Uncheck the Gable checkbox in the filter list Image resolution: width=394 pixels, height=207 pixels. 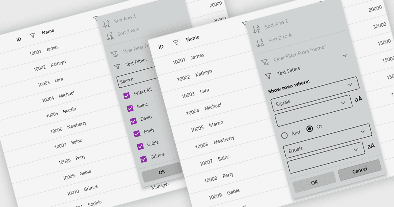pyautogui.click(x=140, y=146)
